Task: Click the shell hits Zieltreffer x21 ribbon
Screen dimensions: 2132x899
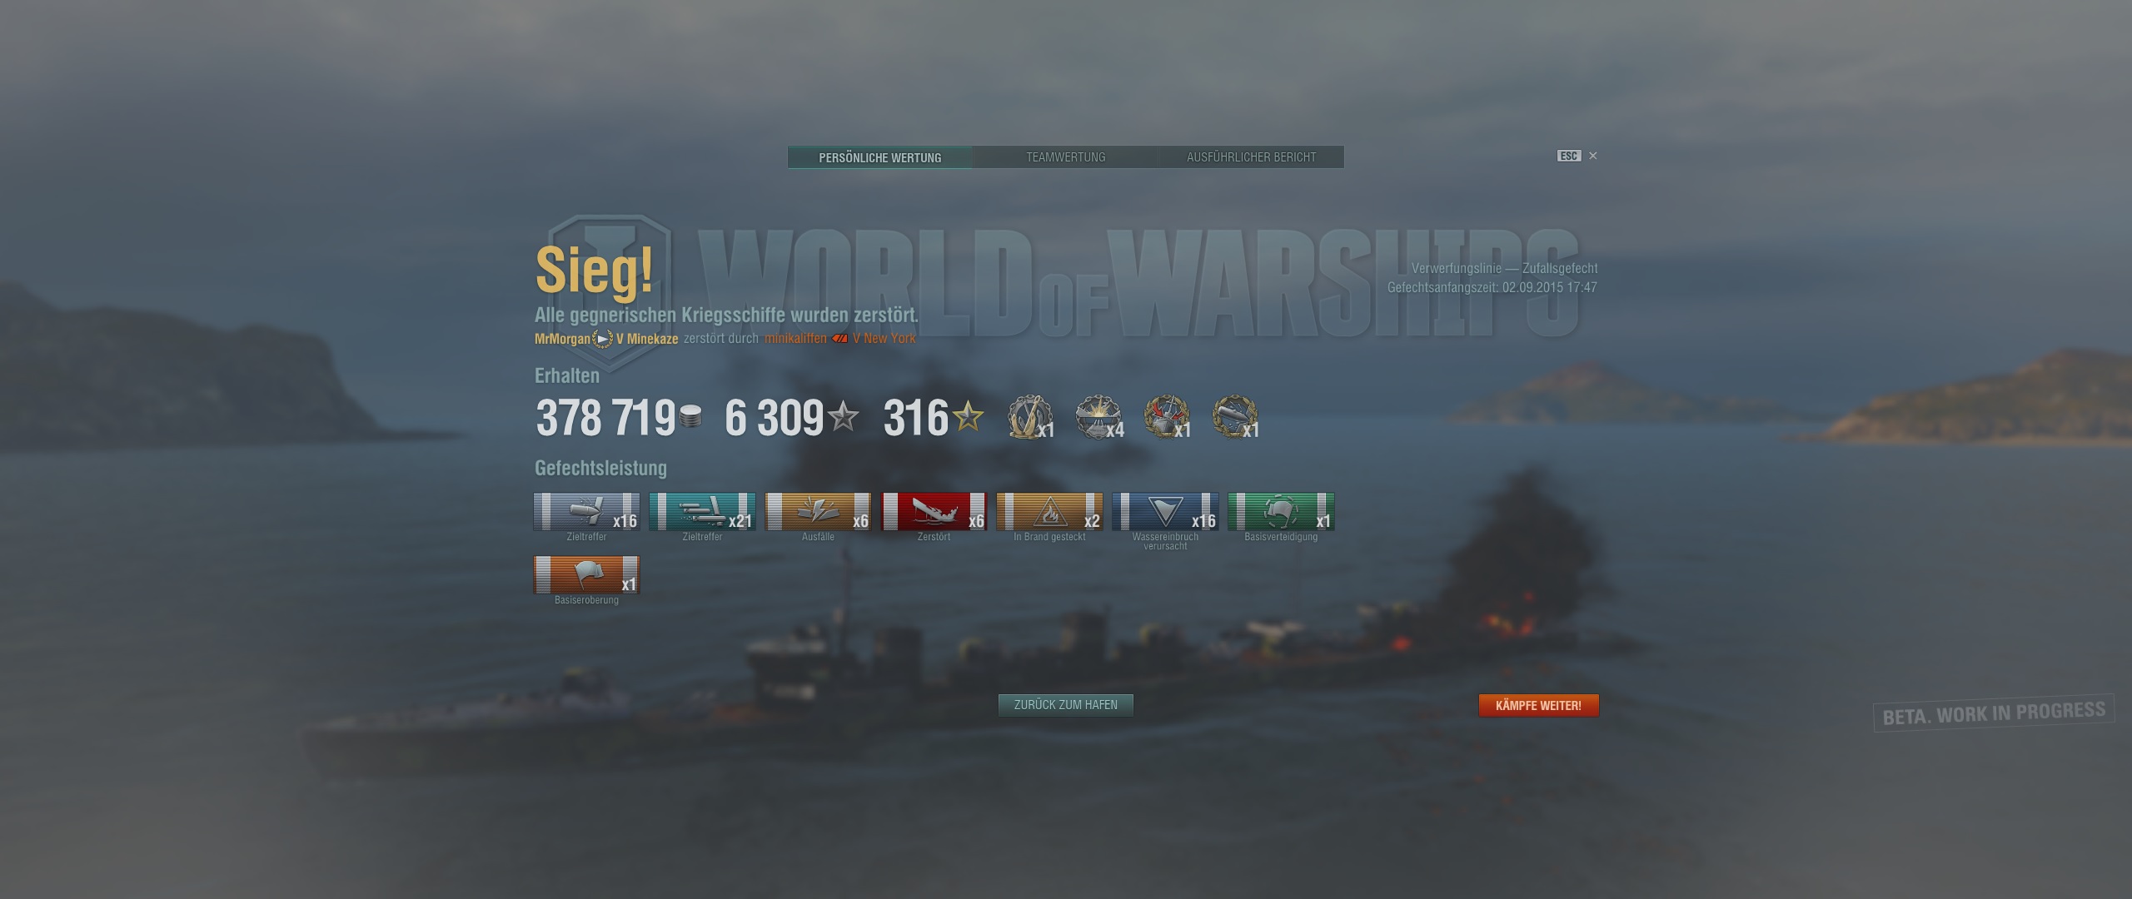Action: [702, 512]
